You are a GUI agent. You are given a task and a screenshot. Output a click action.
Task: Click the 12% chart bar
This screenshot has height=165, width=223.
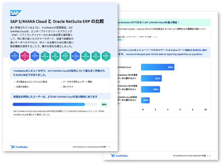pyautogui.click(x=145, y=100)
